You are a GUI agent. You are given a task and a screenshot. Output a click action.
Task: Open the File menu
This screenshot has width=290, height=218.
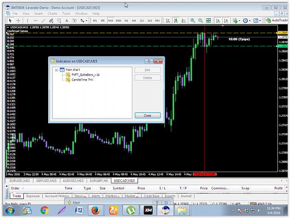point(15,13)
